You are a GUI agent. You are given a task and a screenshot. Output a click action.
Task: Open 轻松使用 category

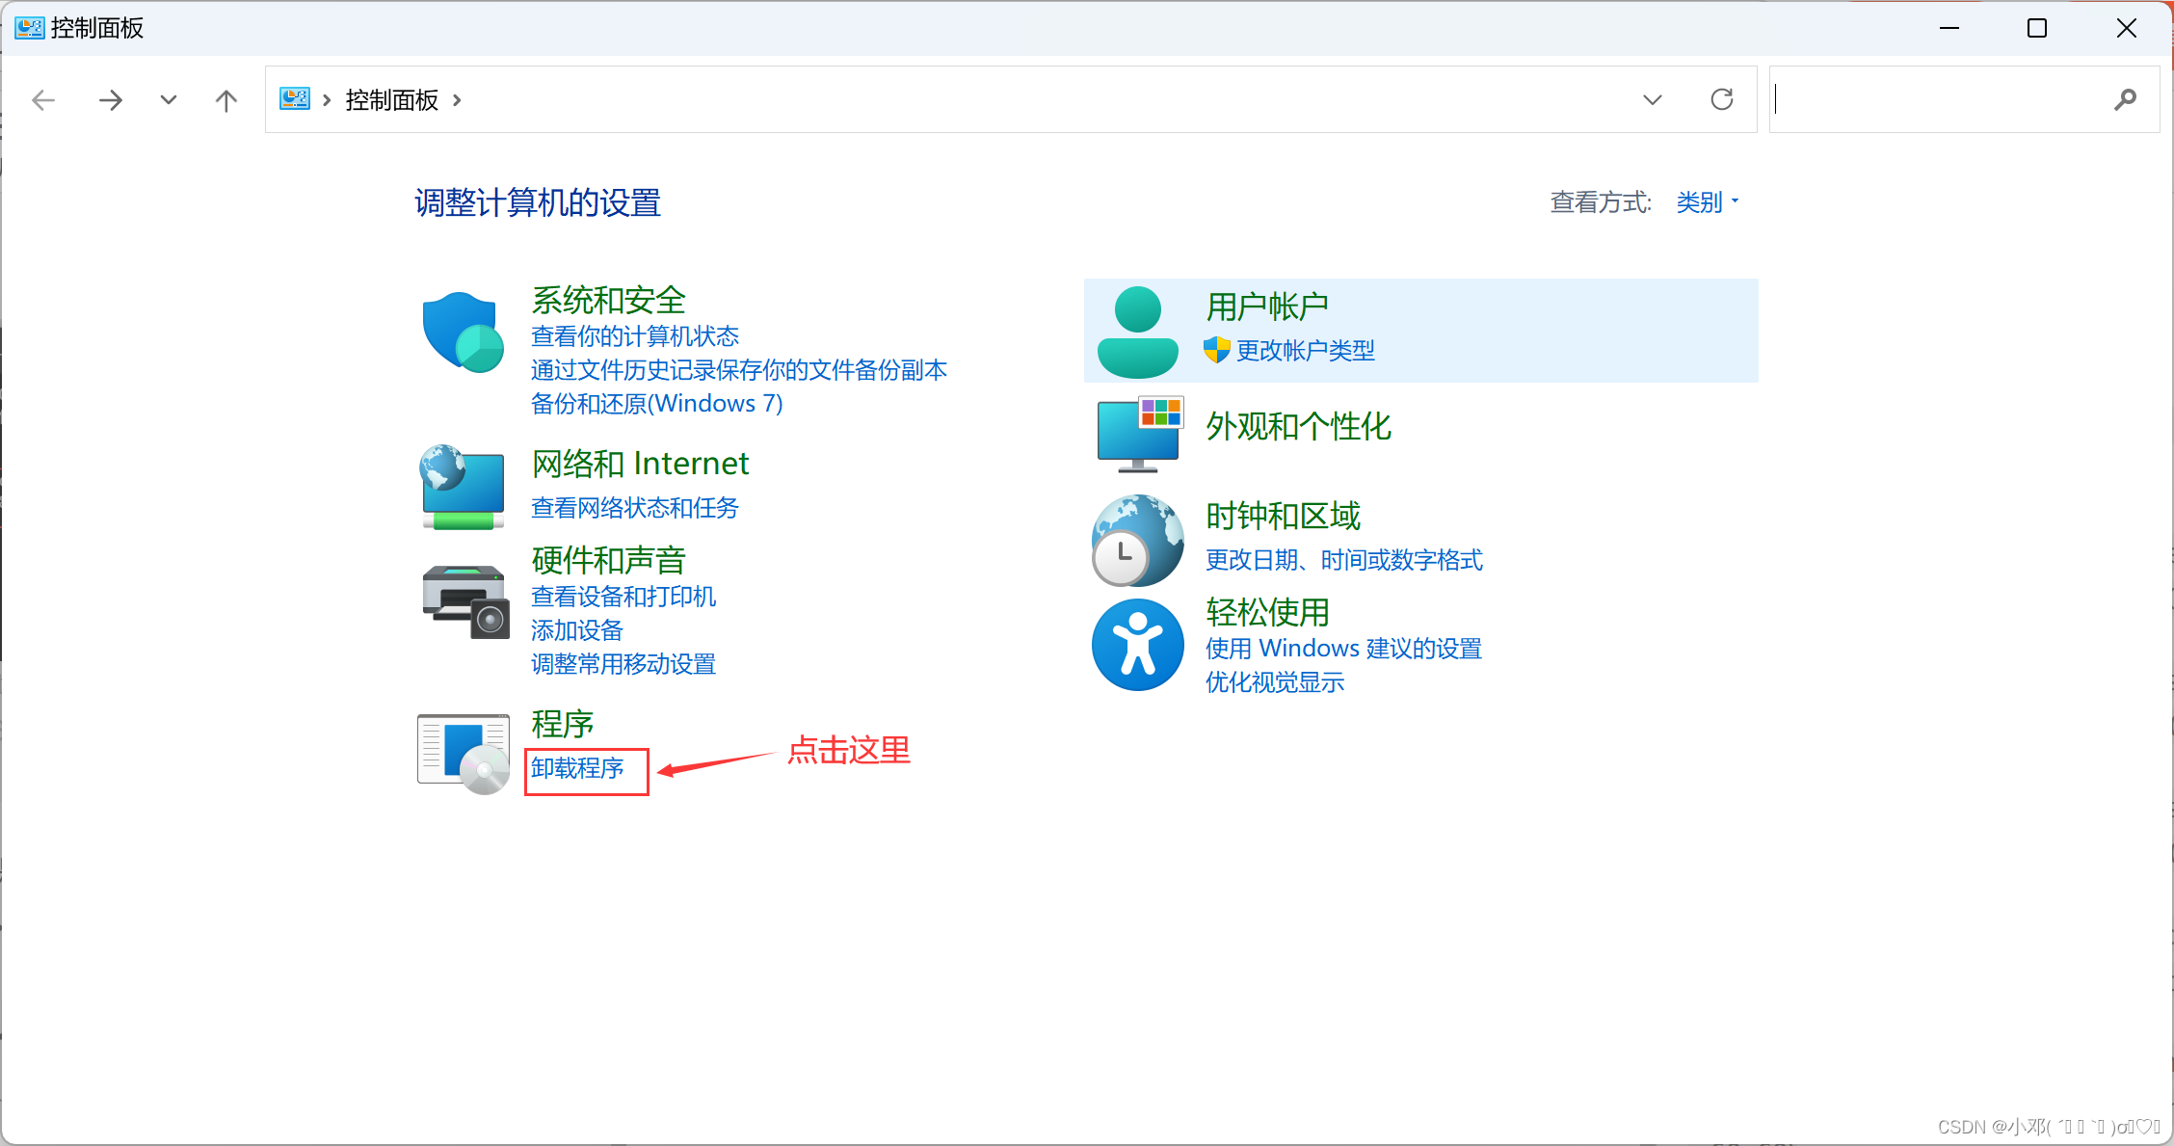[x=1267, y=612]
